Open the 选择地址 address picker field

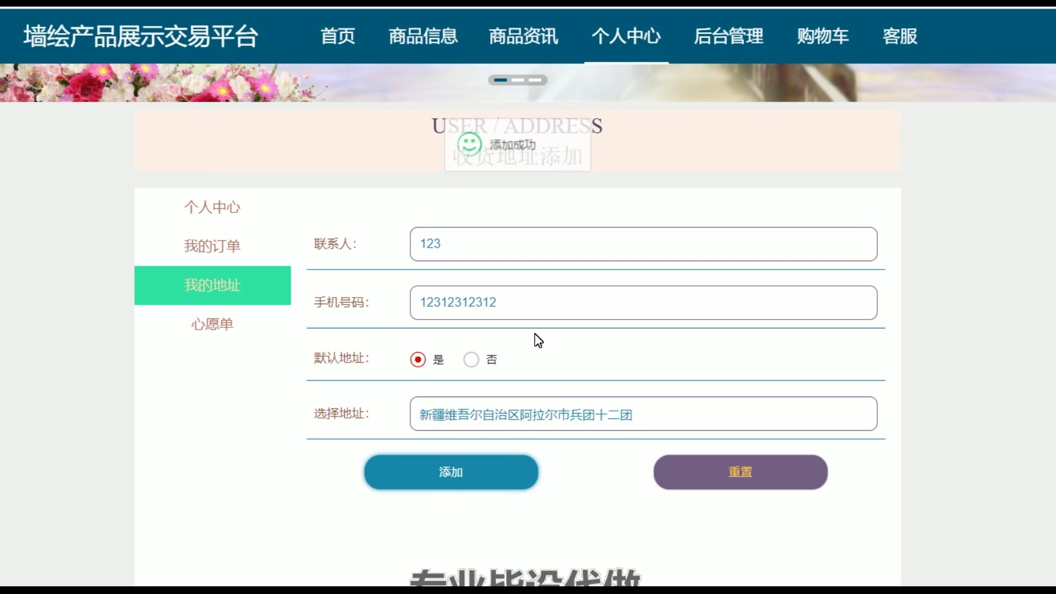pyautogui.click(x=643, y=414)
